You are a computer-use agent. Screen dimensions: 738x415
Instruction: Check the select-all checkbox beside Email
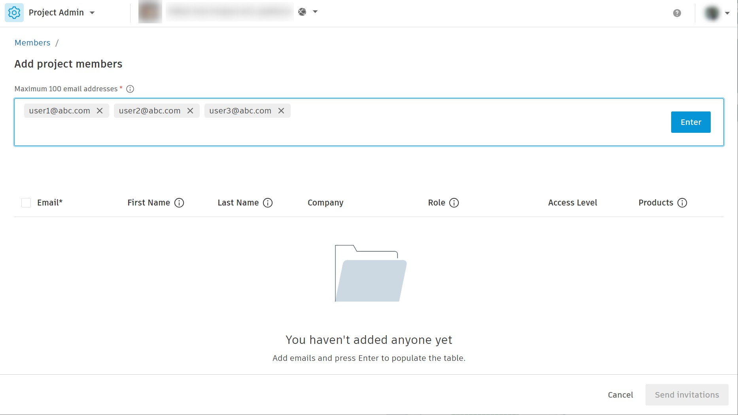[26, 203]
